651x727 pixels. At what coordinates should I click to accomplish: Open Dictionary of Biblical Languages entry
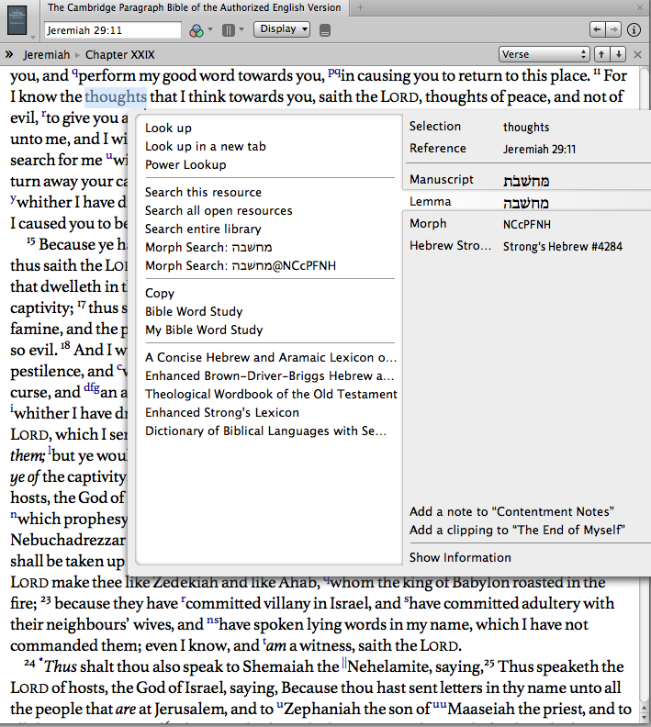point(265,431)
